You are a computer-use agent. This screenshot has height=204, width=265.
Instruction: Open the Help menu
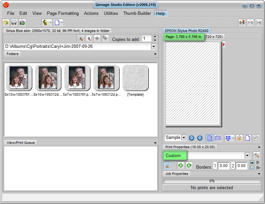[160, 13]
